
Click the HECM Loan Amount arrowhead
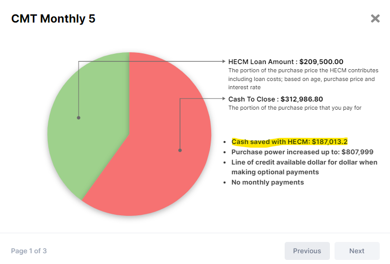[224, 62]
